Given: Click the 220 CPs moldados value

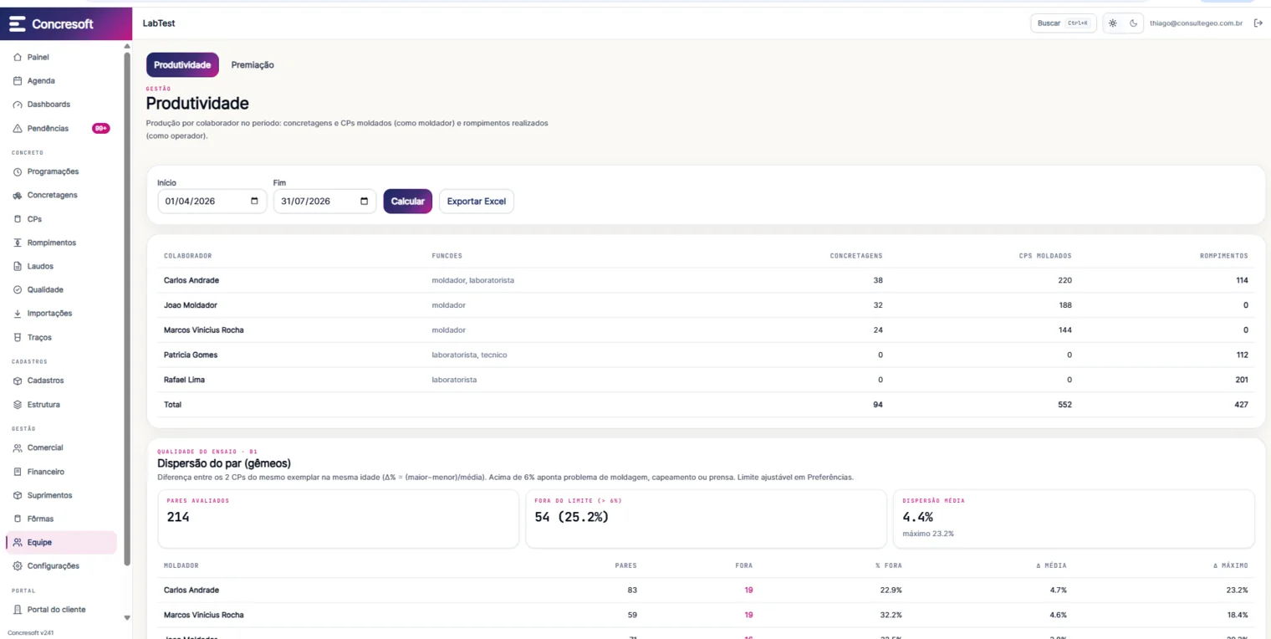Looking at the screenshot, I should tap(1064, 281).
